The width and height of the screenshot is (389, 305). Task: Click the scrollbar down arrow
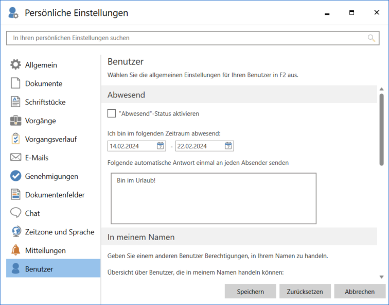tap(382, 277)
